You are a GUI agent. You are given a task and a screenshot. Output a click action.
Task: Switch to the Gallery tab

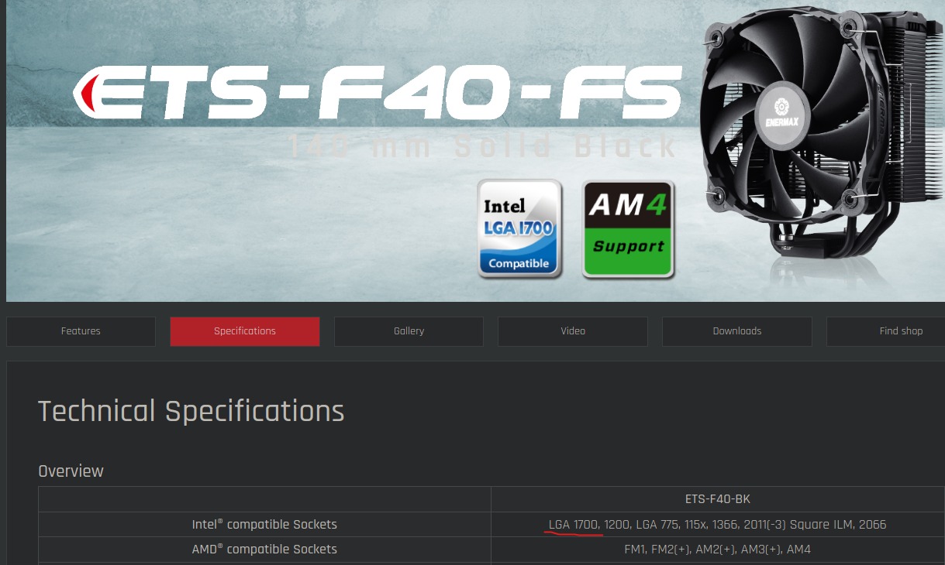(x=409, y=331)
